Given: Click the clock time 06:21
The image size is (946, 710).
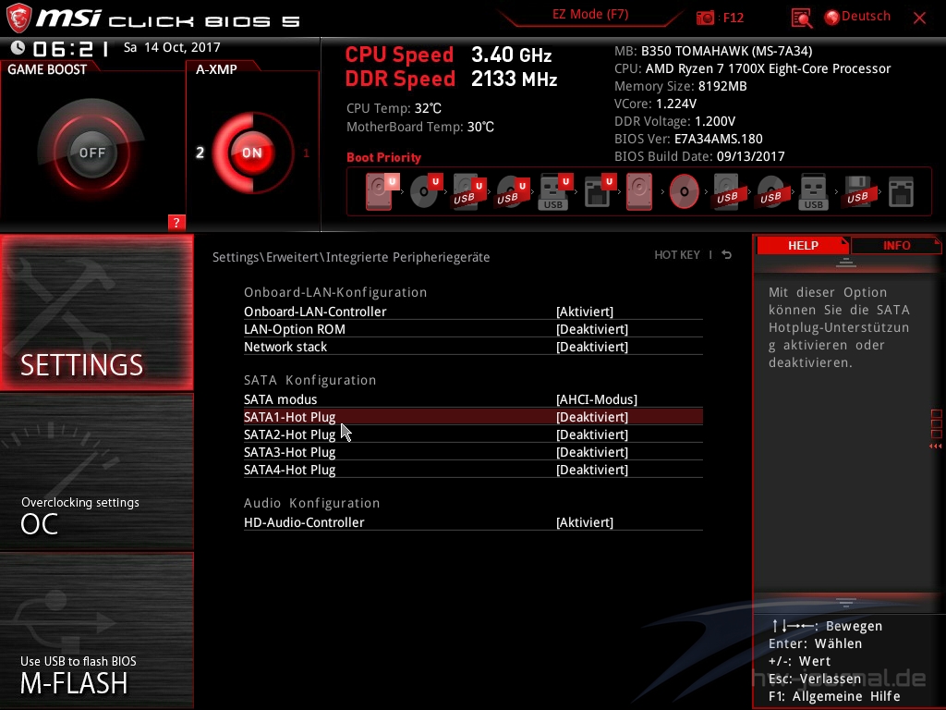Looking at the screenshot, I should point(71,49).
